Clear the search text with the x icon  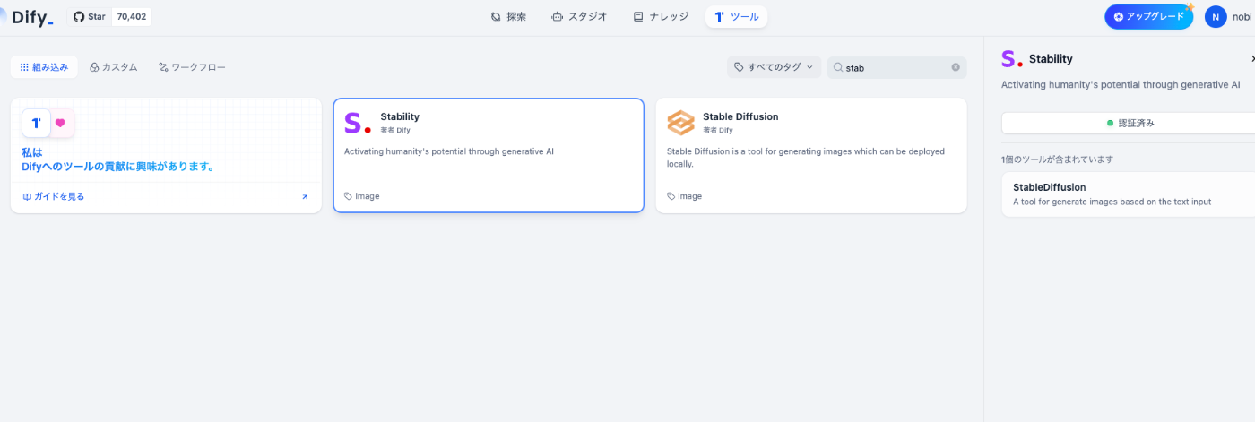(956, 67)
